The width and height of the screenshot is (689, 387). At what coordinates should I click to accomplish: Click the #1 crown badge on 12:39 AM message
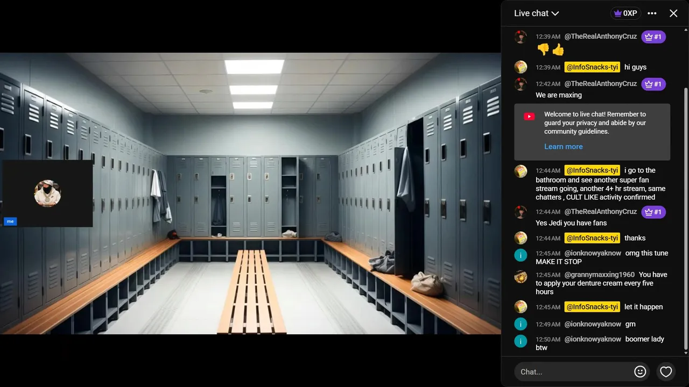653,37
